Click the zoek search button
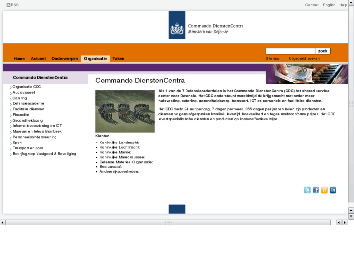The width and height of the screenshot is (354, 266). click(x=323, y=51)
